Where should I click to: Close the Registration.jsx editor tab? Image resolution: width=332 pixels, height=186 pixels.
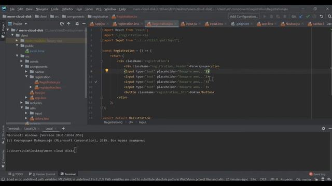(x=175, y=24)
